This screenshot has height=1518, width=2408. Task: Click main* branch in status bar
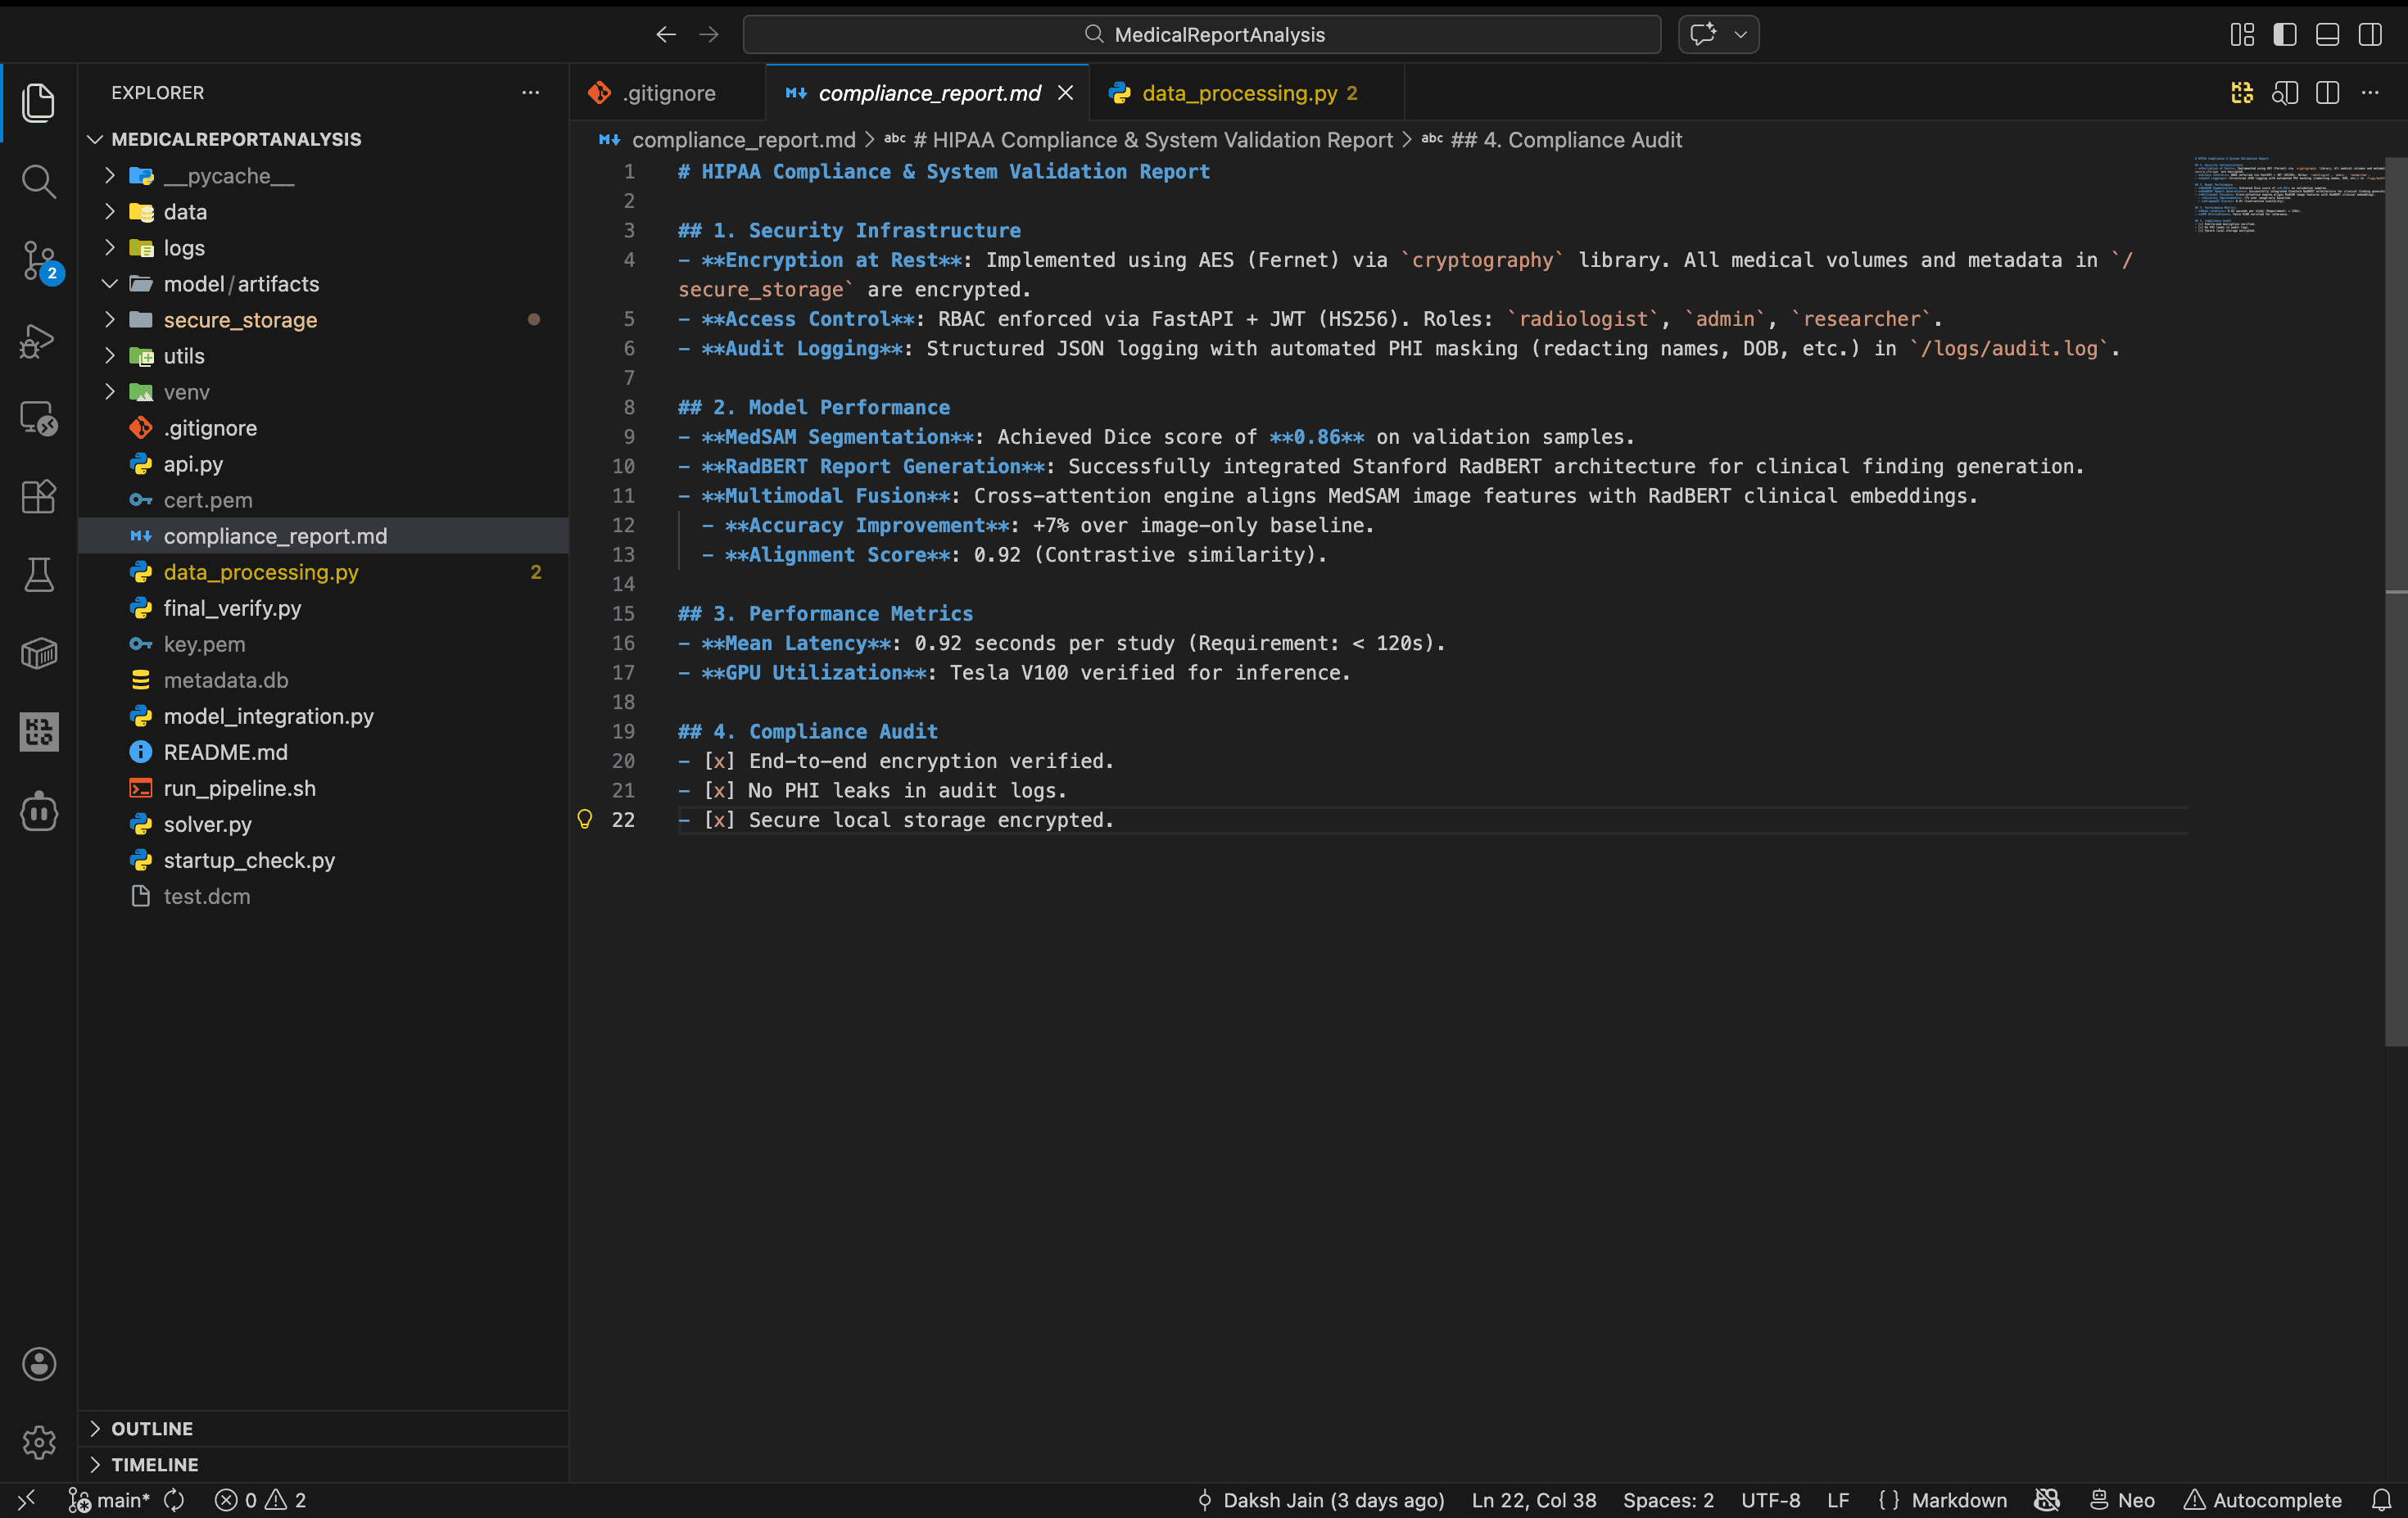tap(110, 1499)
